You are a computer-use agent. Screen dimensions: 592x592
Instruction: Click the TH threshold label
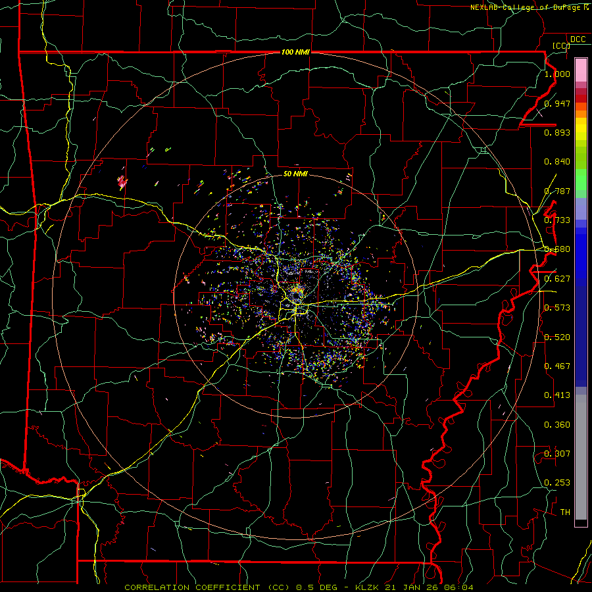tap(565, 512)
